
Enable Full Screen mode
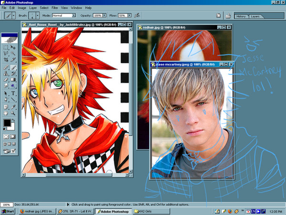pyautogui.click(x=14, y=144)
